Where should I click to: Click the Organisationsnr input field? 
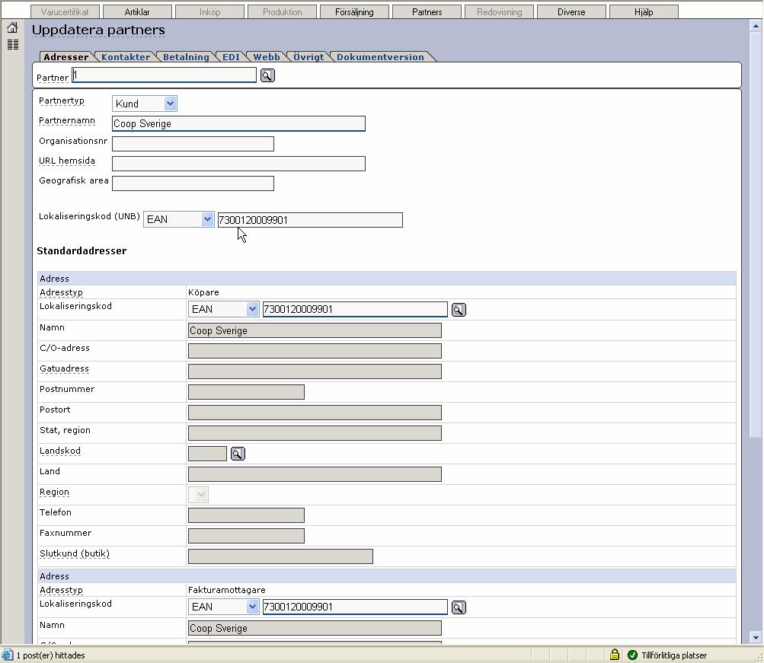193,144
